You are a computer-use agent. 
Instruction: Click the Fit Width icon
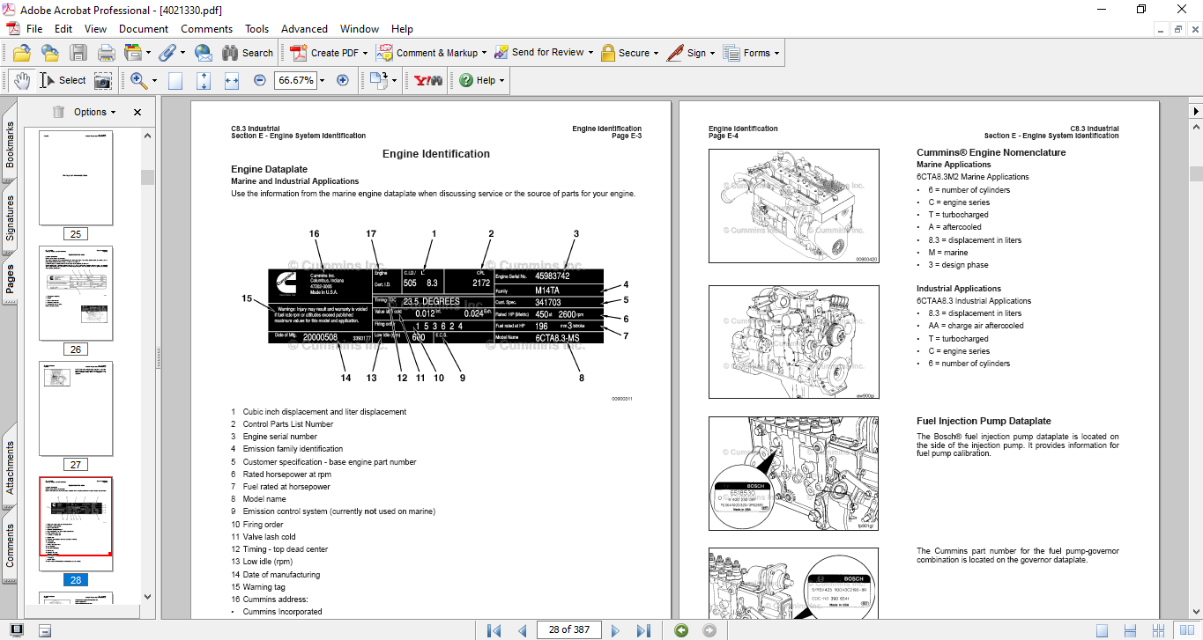coord(232,80)
